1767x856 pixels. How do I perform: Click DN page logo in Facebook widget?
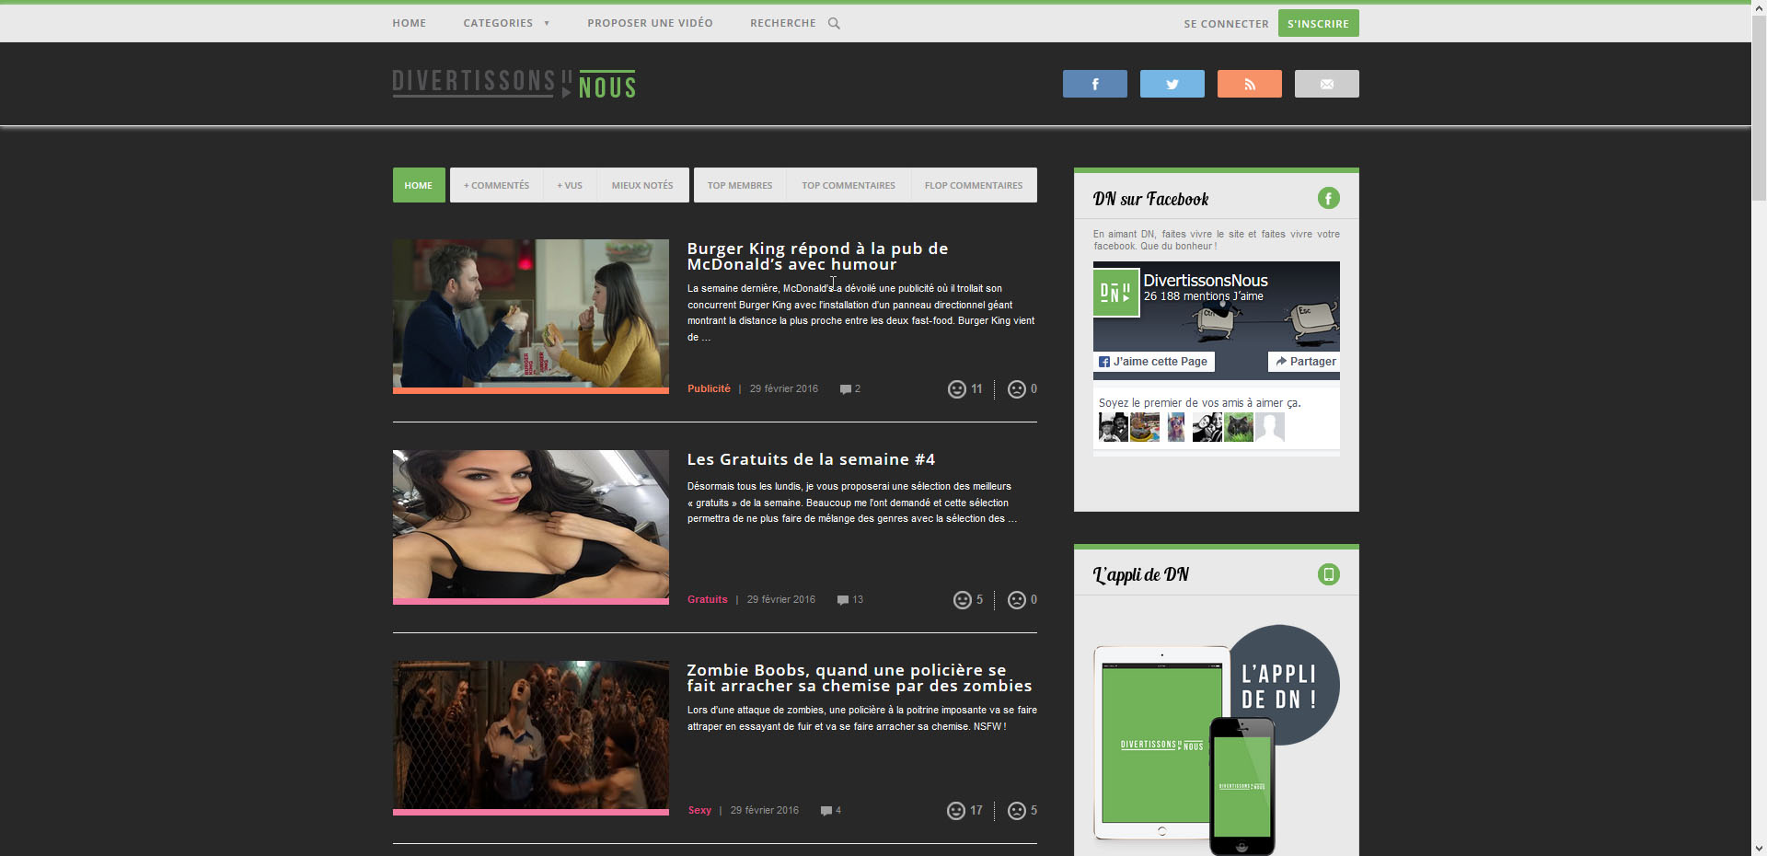(1116, 294)
